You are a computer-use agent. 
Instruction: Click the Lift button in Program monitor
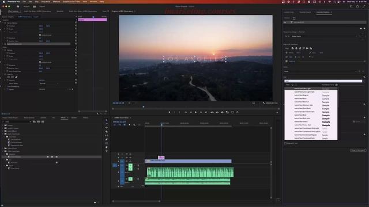pyautogui.click(x=212, y=113)
